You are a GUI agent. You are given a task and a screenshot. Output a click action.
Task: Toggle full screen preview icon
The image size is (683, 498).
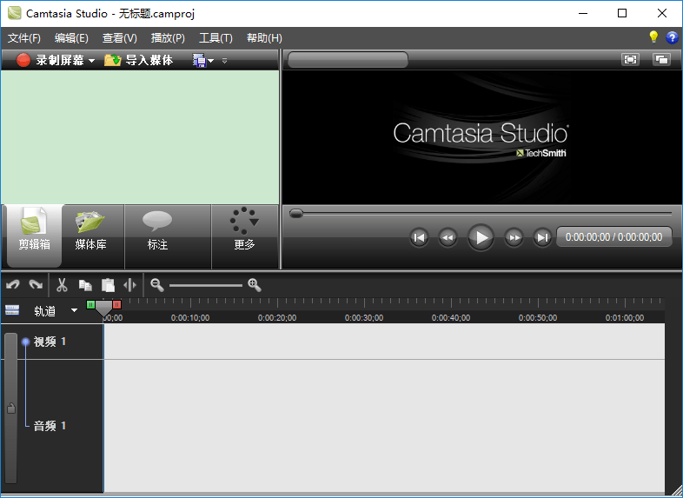tap(630, 60)
